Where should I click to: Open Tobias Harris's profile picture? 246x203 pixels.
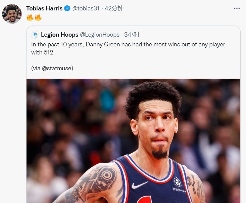click(12, 14)
